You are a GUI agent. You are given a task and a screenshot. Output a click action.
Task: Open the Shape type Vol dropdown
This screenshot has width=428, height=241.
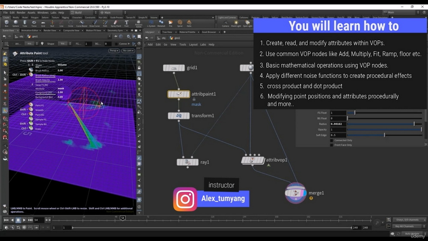coord(65,44)
